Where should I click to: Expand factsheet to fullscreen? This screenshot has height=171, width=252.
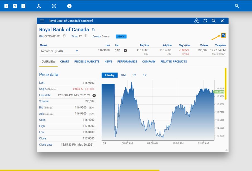(205, 21)
